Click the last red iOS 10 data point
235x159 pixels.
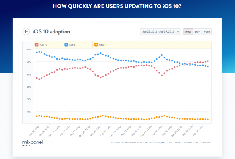208,61
